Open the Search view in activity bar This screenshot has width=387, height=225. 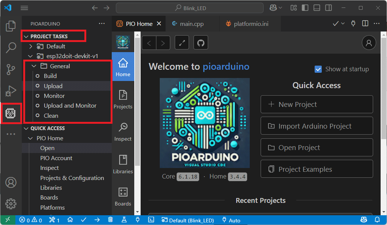pos(10,47)
